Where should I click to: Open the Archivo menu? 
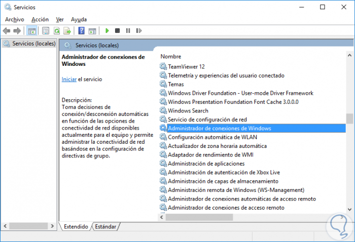[x=15, y=19]
